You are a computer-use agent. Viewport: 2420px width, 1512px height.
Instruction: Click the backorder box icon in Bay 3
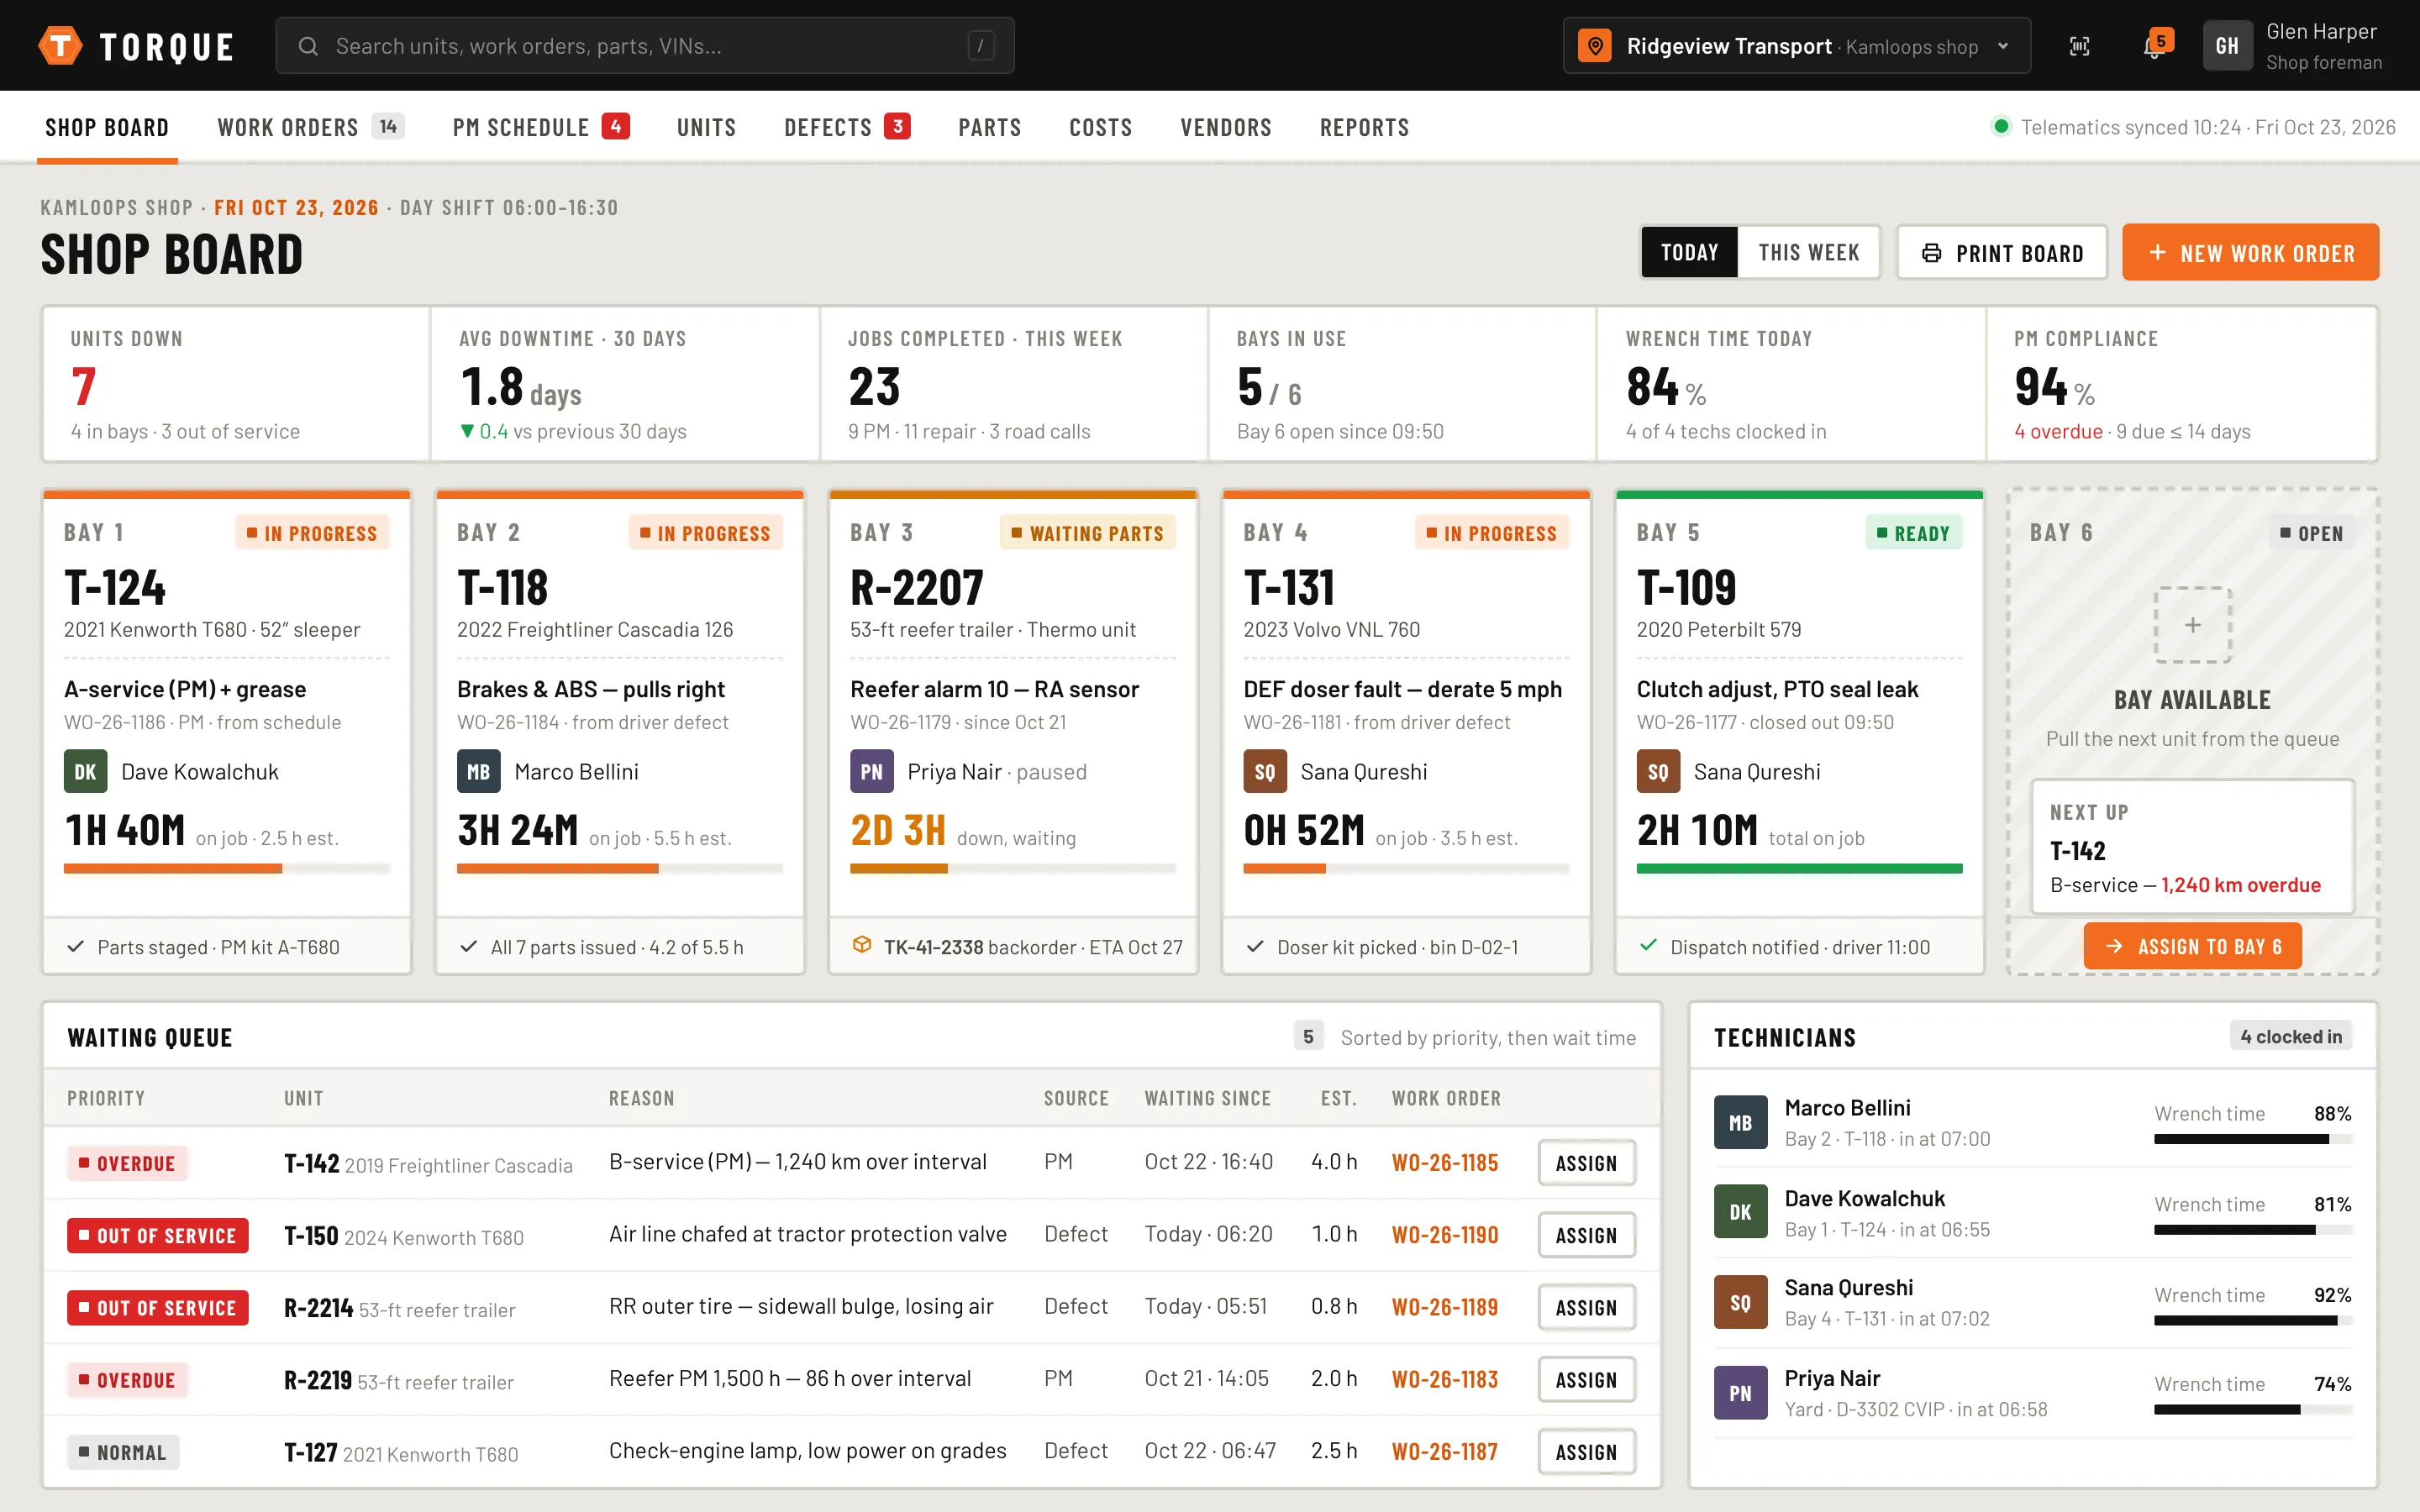(861, 945)
